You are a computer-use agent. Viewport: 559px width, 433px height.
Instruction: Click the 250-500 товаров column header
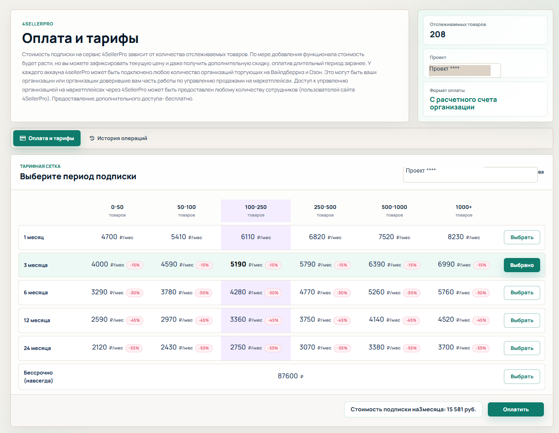tap(325, 210)
